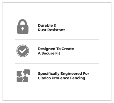
Task: Click 'Specifically Engineered For' text
Action: (64, 74)
